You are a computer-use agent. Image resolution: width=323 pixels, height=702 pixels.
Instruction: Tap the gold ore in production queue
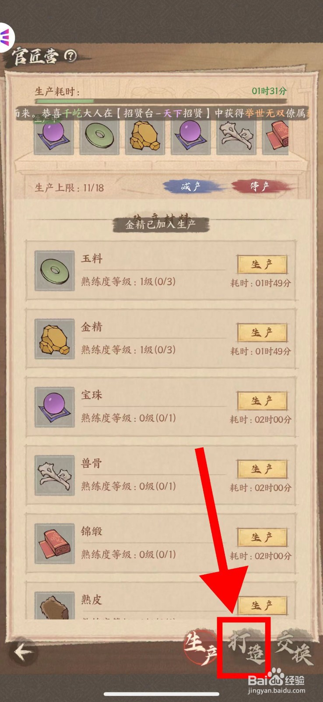coord(144,136)
